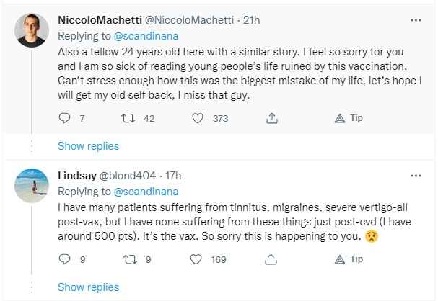This screenshot has width=438, height=301.
Task: Reply to Lindsay's tweet
Action: tap(63, 260)
